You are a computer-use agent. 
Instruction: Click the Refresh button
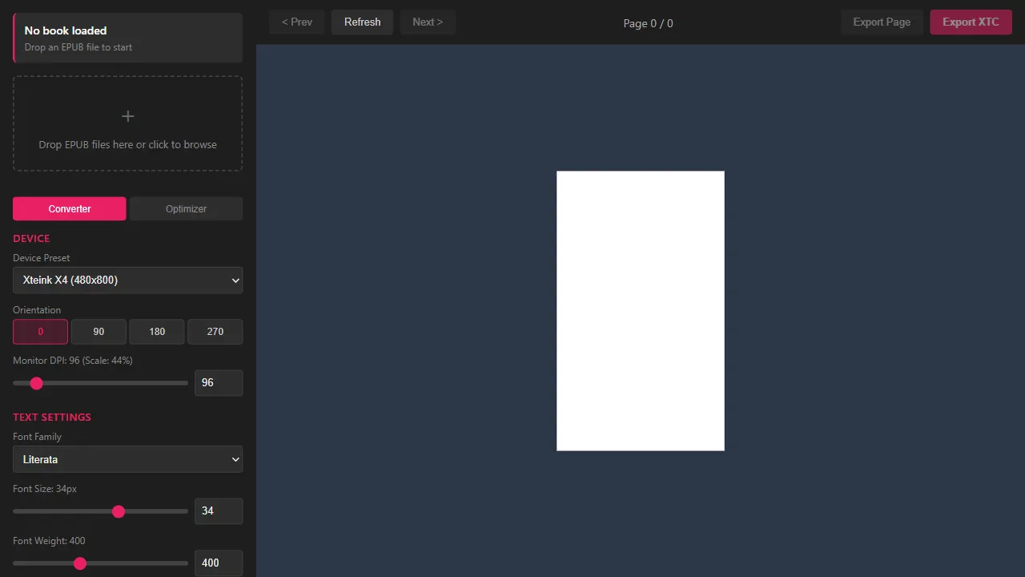[x=362, y=22]
